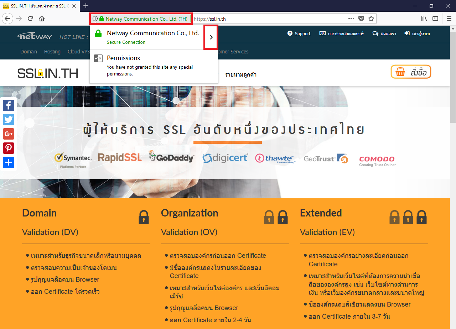Click the orange shopping cart order button
The image size is (456, 329).
[411, 72]
